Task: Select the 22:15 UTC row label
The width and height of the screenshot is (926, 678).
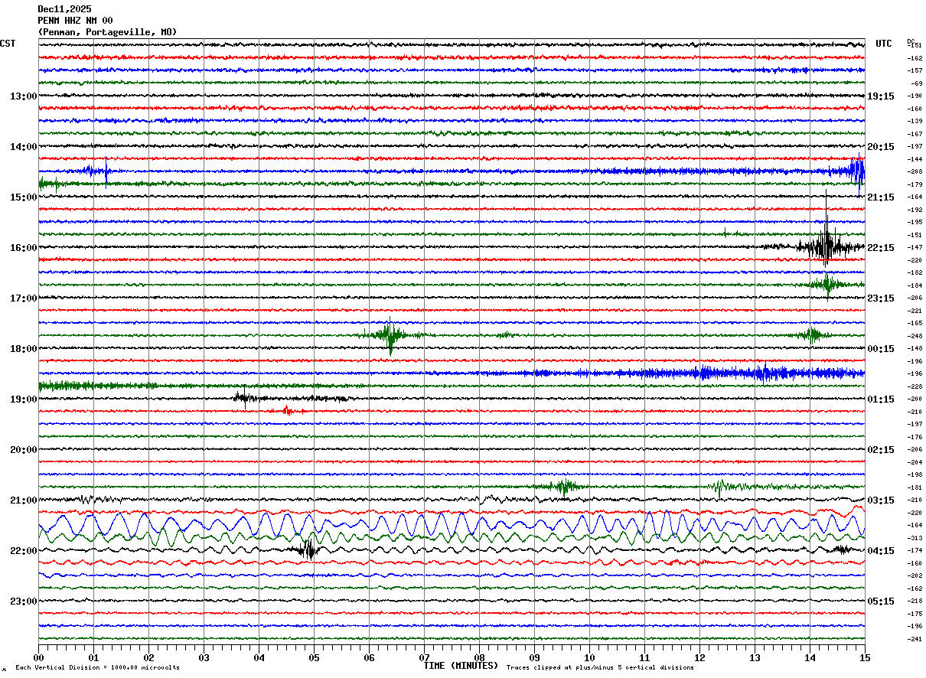Action: click(x=880, y=248)
